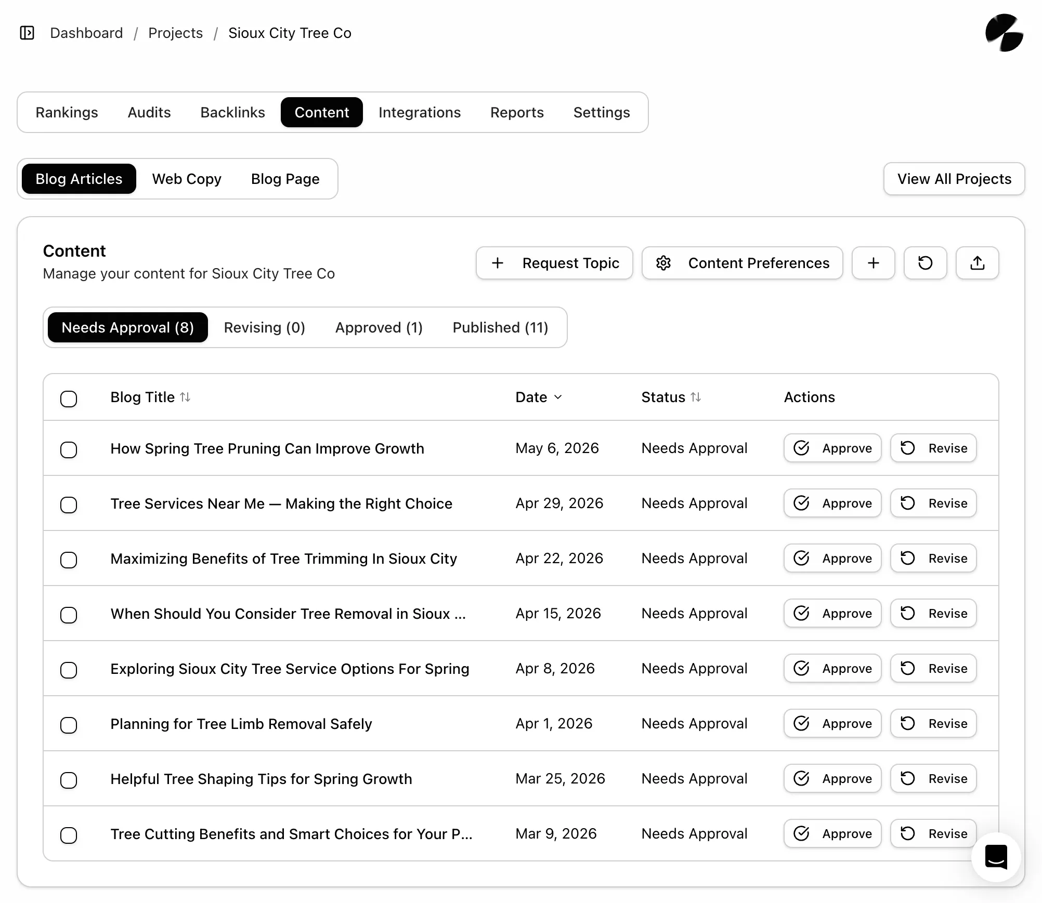The height and width of the screenshot is (903, 1042).
Task: Click the Request Topic button
Action: pyautogui.click(x=554, y=263)
